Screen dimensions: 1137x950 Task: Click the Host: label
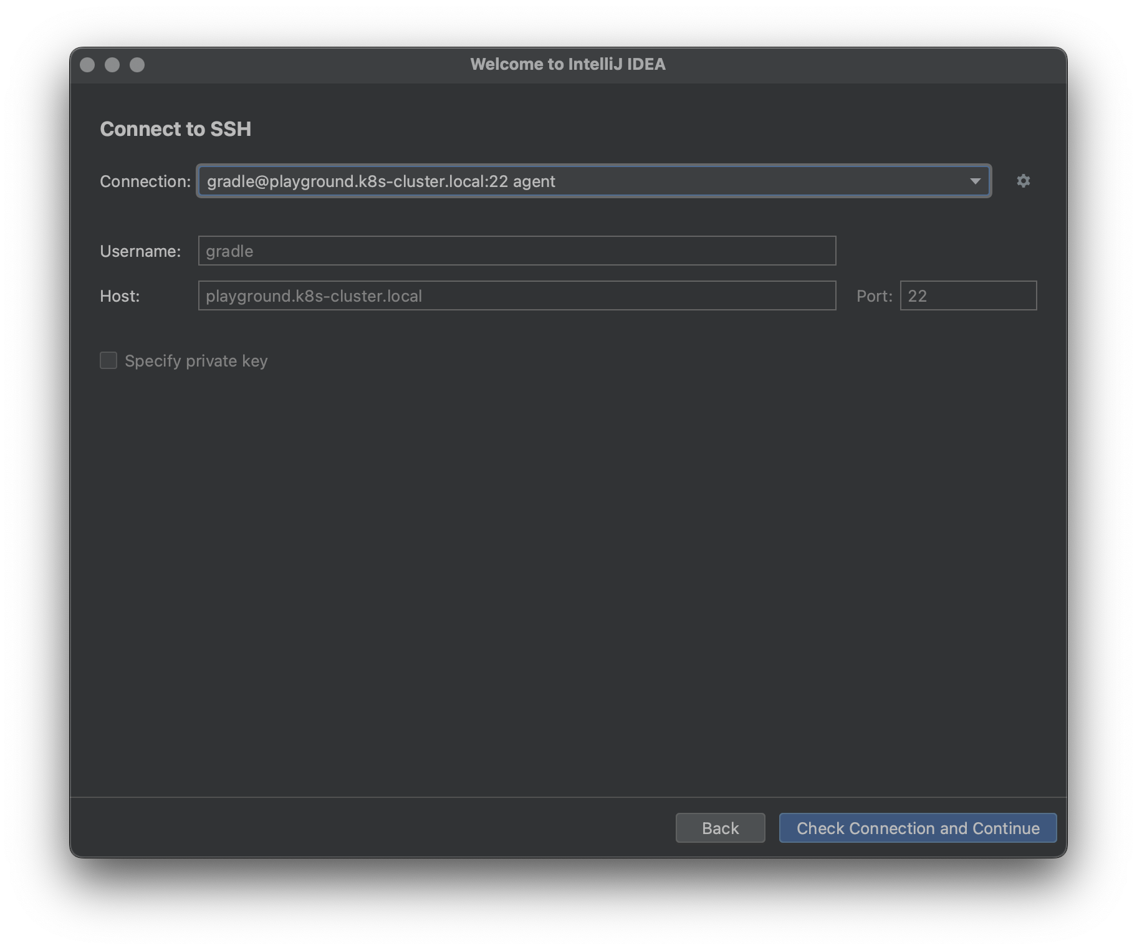pyautogui.click(x=120, y=296)
